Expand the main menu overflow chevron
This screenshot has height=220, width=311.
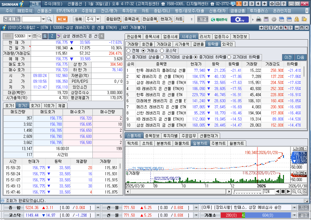(307, 11)
